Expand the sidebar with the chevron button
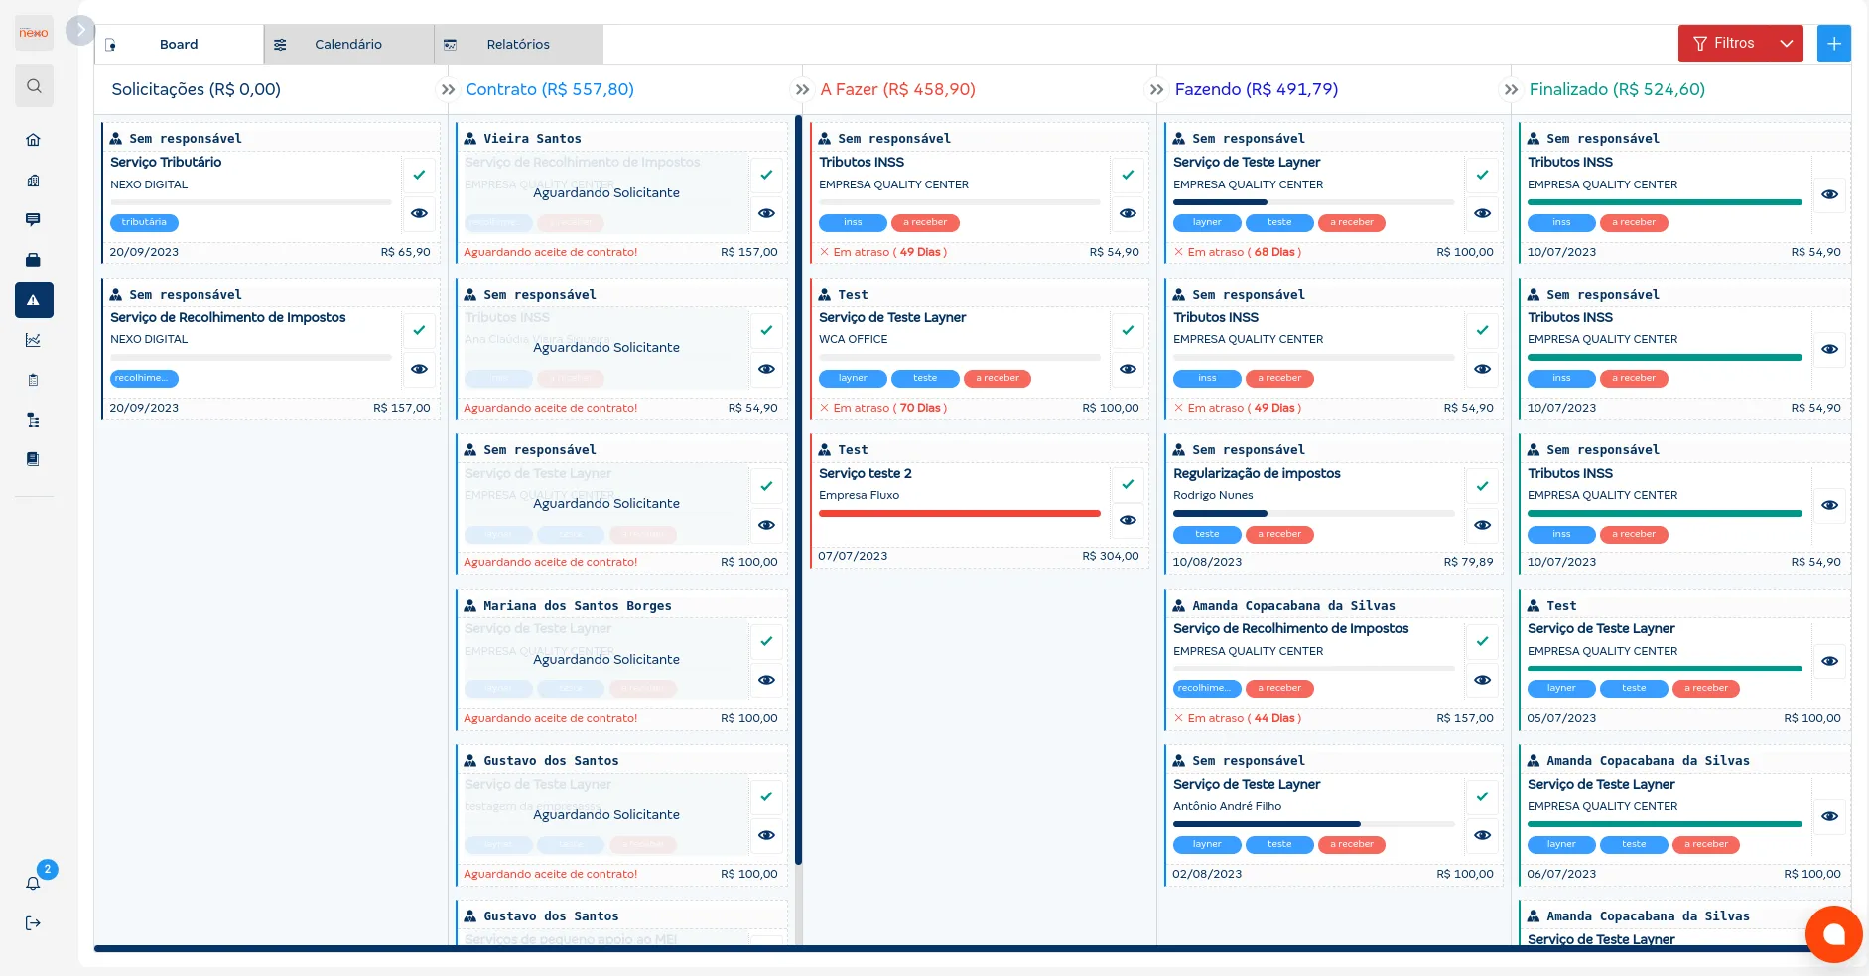The height and width of the screenshot is (976, 1869). pyautogui.click(x=80, y=30)
